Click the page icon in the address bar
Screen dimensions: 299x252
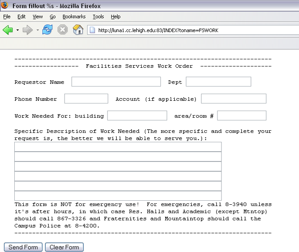point(92,30)
